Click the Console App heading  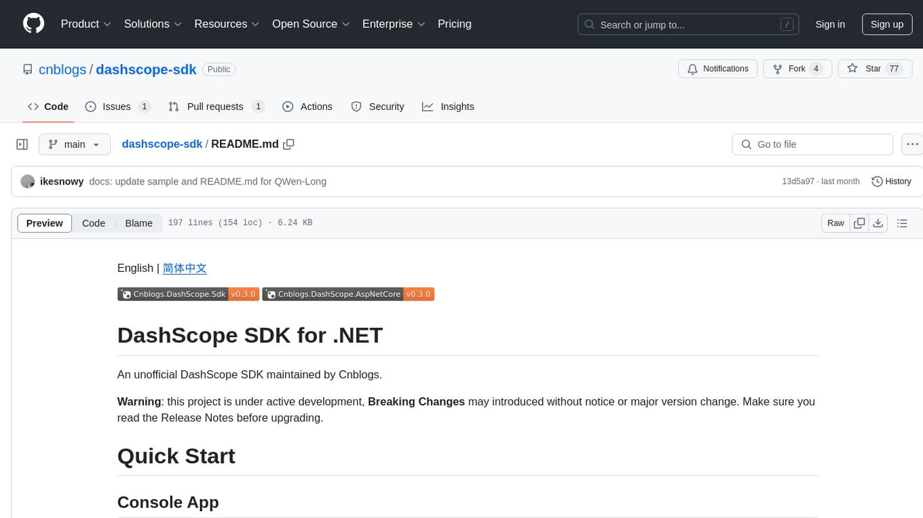pyautogui.click(x=168, y=502)
